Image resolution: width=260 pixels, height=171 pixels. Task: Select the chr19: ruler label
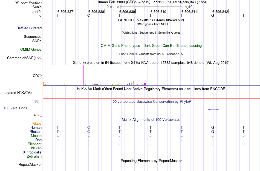[37, 12]
